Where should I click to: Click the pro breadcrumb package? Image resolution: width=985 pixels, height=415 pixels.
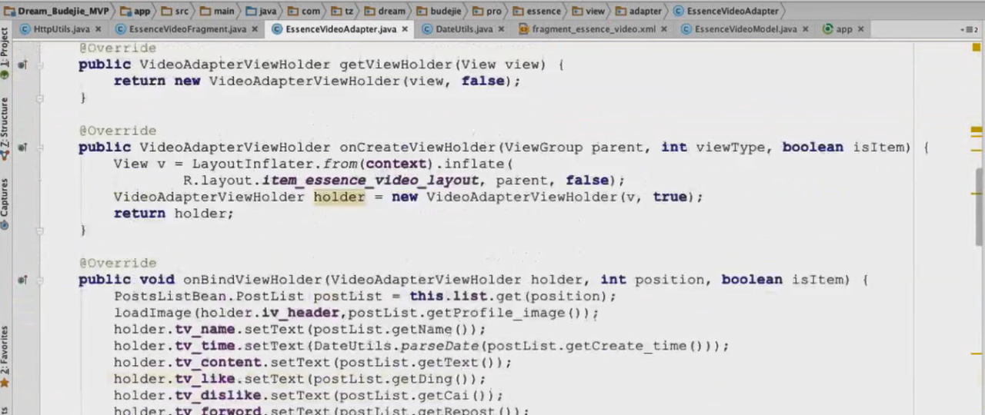point(488,11)
